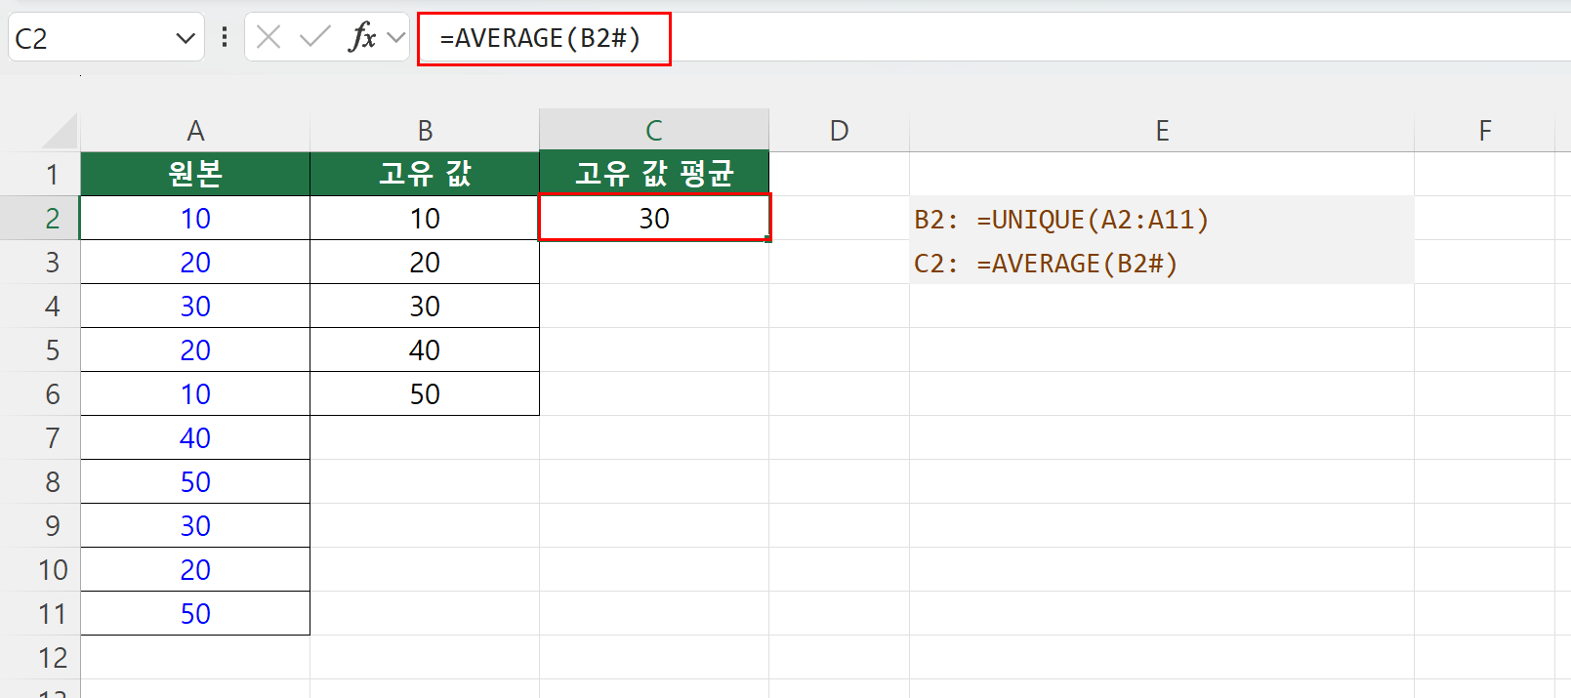This screenshot has height=698, width=1571.
Task: Select column A header
Action: pyautogui.click(x=195, y=131)
